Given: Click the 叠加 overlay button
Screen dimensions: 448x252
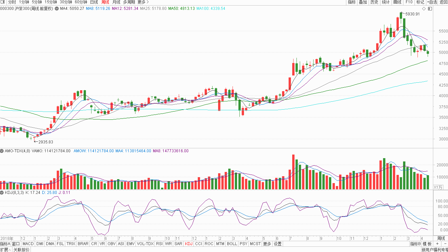Looking at the screenshot, I should click(363, 2).
